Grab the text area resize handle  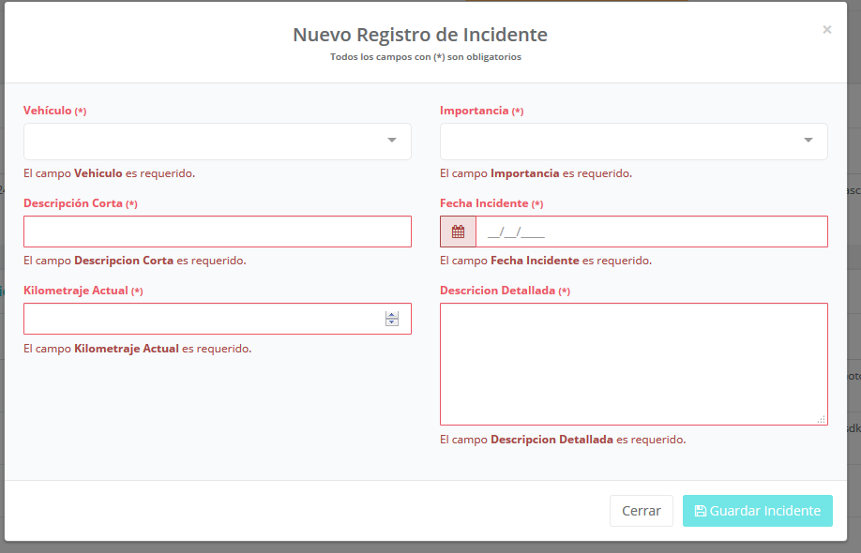click(822, 419)
